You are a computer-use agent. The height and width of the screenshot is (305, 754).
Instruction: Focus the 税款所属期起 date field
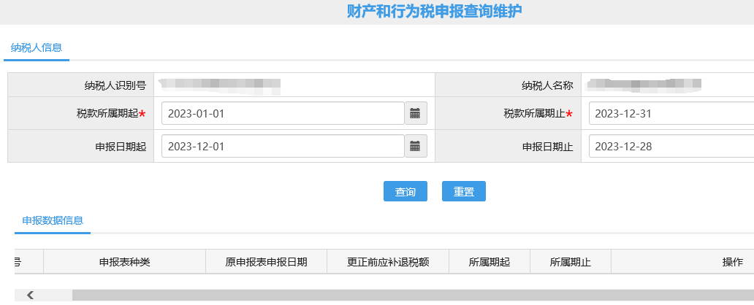click(x=283, y=113)
